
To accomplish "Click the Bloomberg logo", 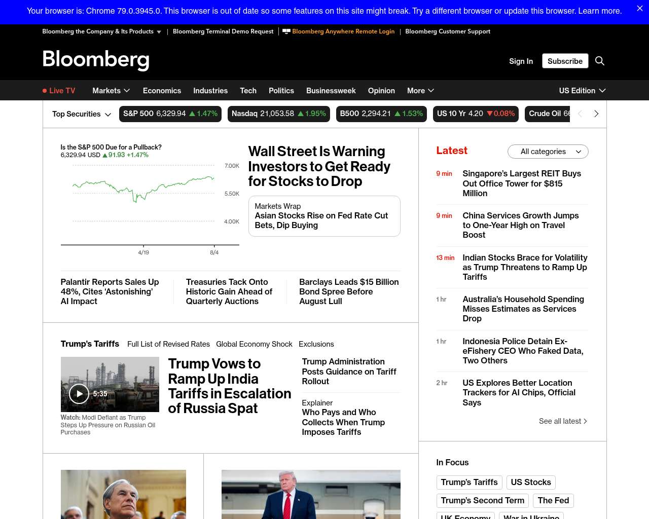I will click(x=96, y=60).
